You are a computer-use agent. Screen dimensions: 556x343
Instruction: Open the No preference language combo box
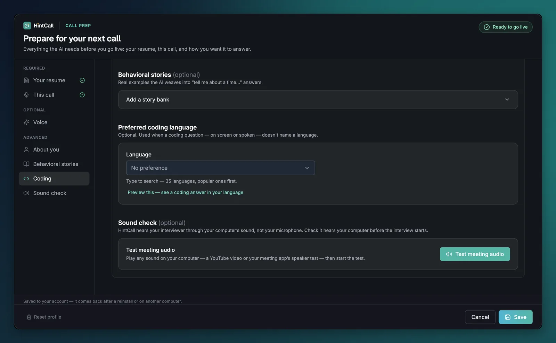pos(220,168)
